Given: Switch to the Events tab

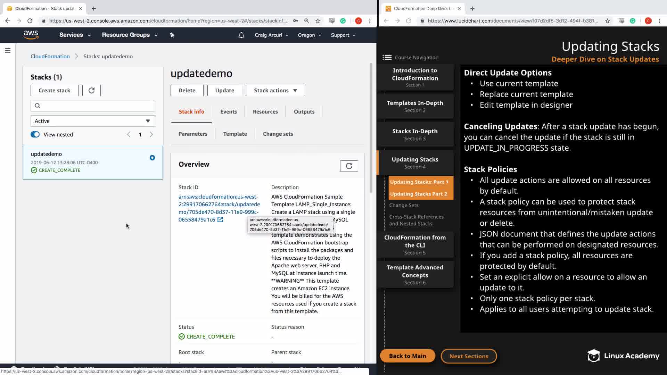Looking at the screenshot, I should [x=228, y=111].
